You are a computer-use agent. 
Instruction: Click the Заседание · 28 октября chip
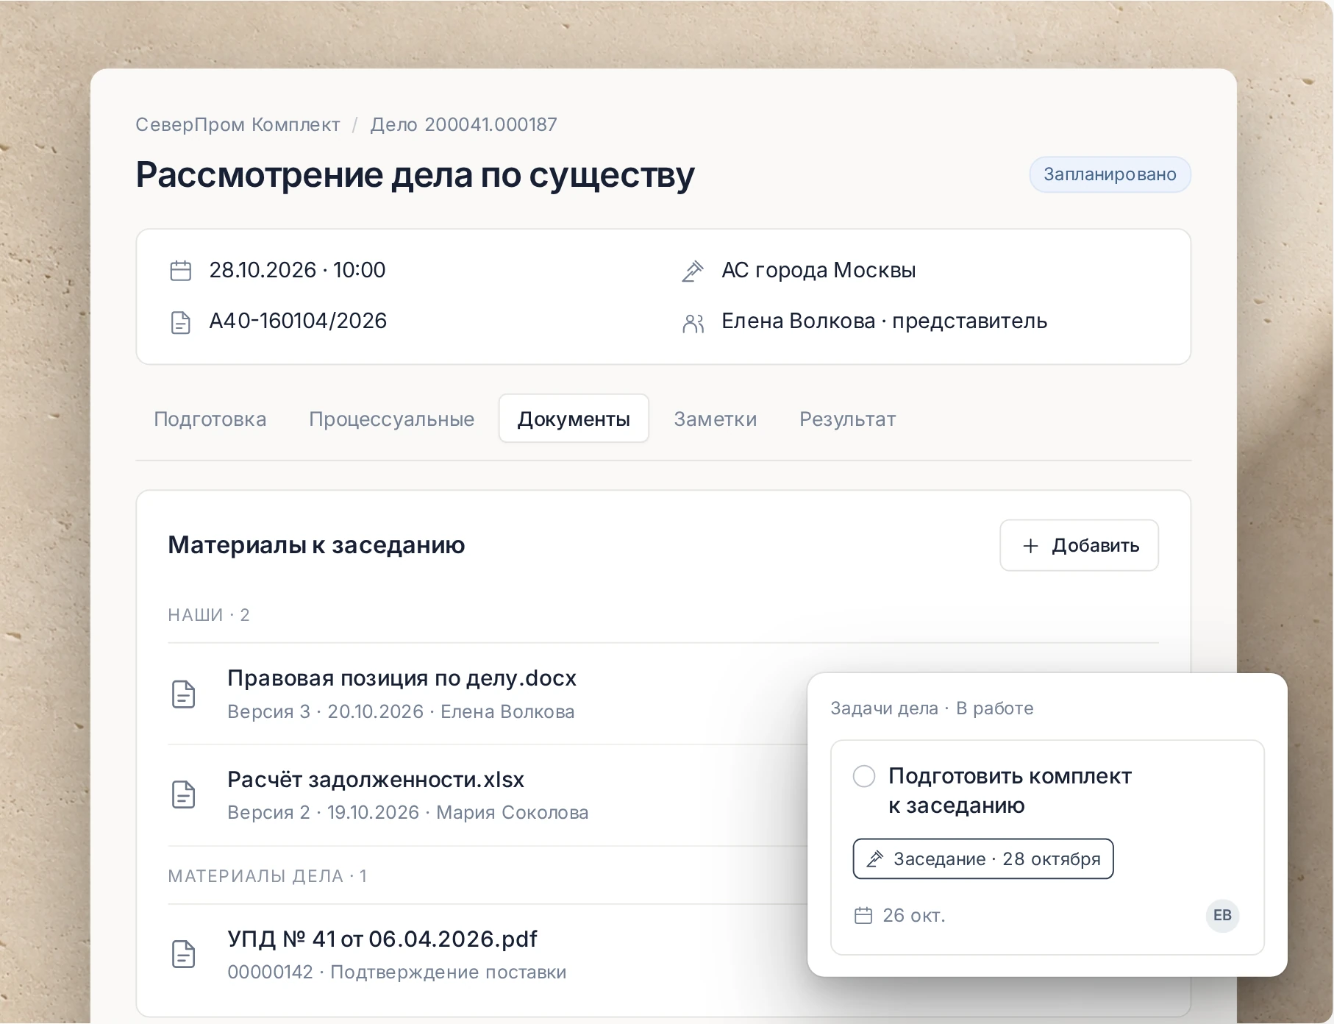[983, 858]
